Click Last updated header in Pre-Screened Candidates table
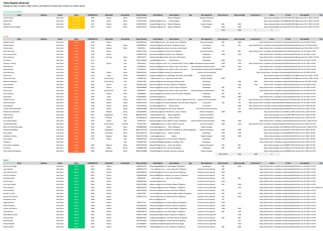Viewport: 323px width, 231px height. pyautogui.click(x=304, y=15)
